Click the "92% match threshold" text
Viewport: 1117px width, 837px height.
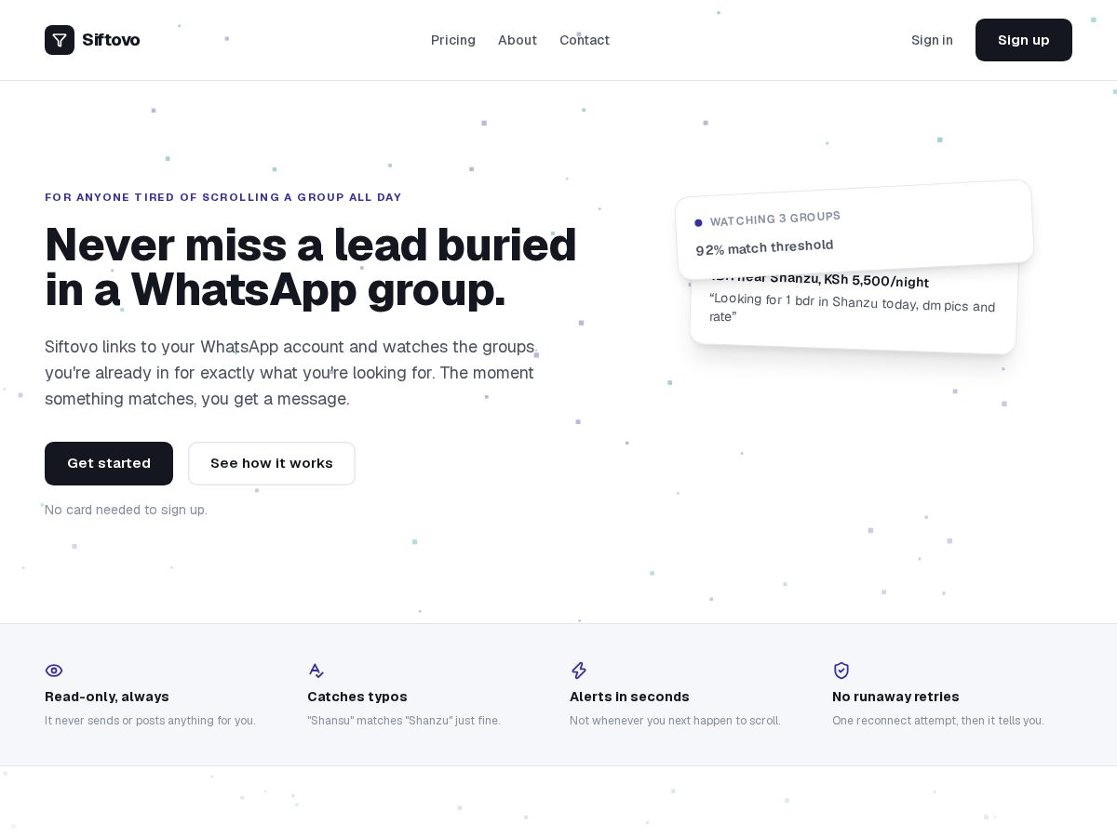(764, 247)
